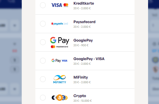Click the paysafecard logo
Screen dimensions: 159x104
click(60, 24)
